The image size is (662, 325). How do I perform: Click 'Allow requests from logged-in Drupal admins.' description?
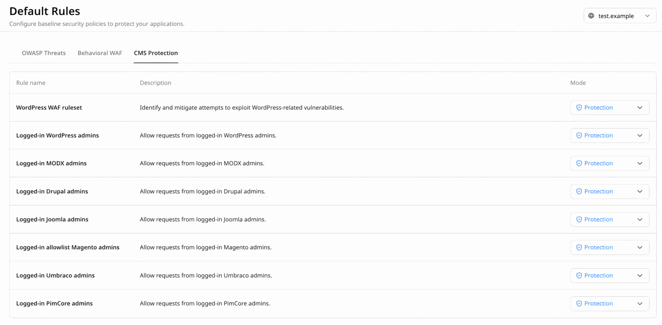click(203, 192)
